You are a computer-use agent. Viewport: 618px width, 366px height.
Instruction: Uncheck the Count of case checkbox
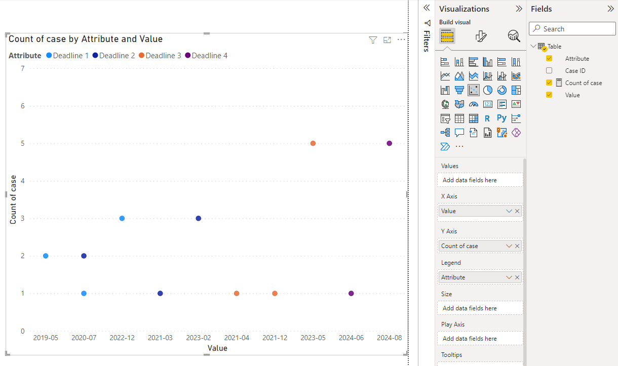[x=549, y=83]
